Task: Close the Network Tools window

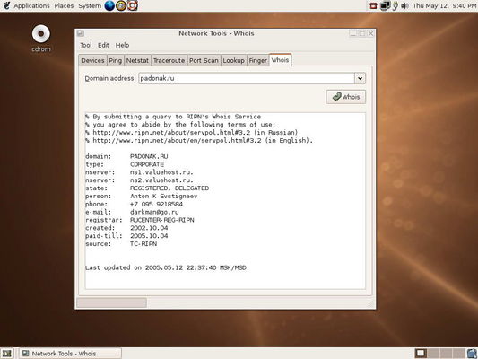Action: [x=370, y=33]
